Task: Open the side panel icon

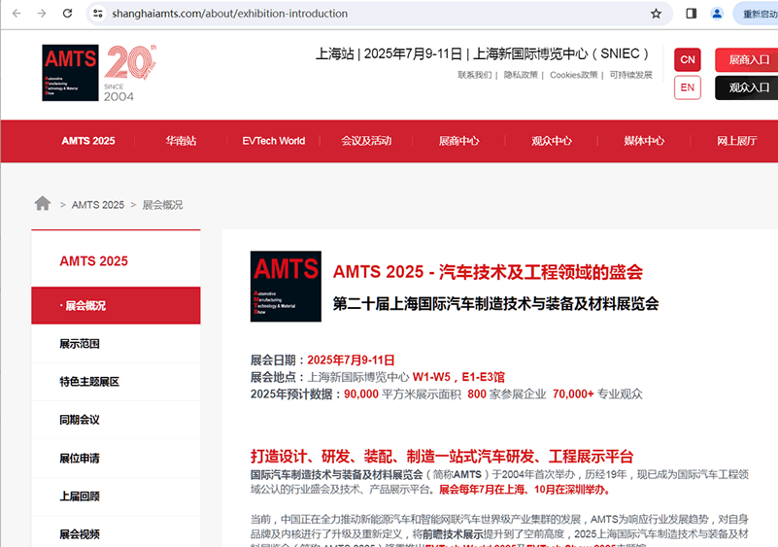Action: tap(692, 14)
